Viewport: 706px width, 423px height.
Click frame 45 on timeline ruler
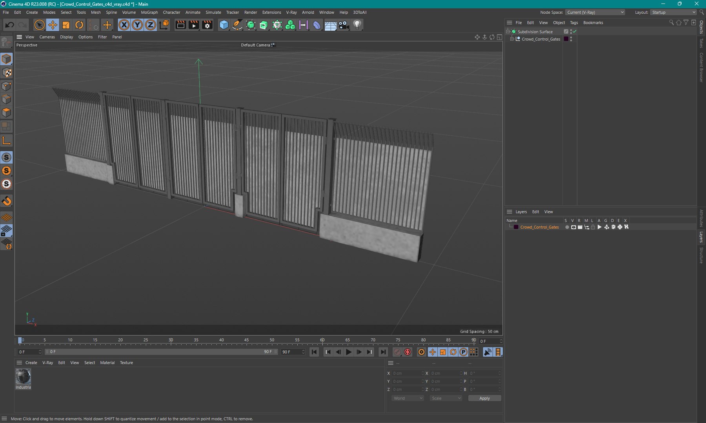pos(246,340)
